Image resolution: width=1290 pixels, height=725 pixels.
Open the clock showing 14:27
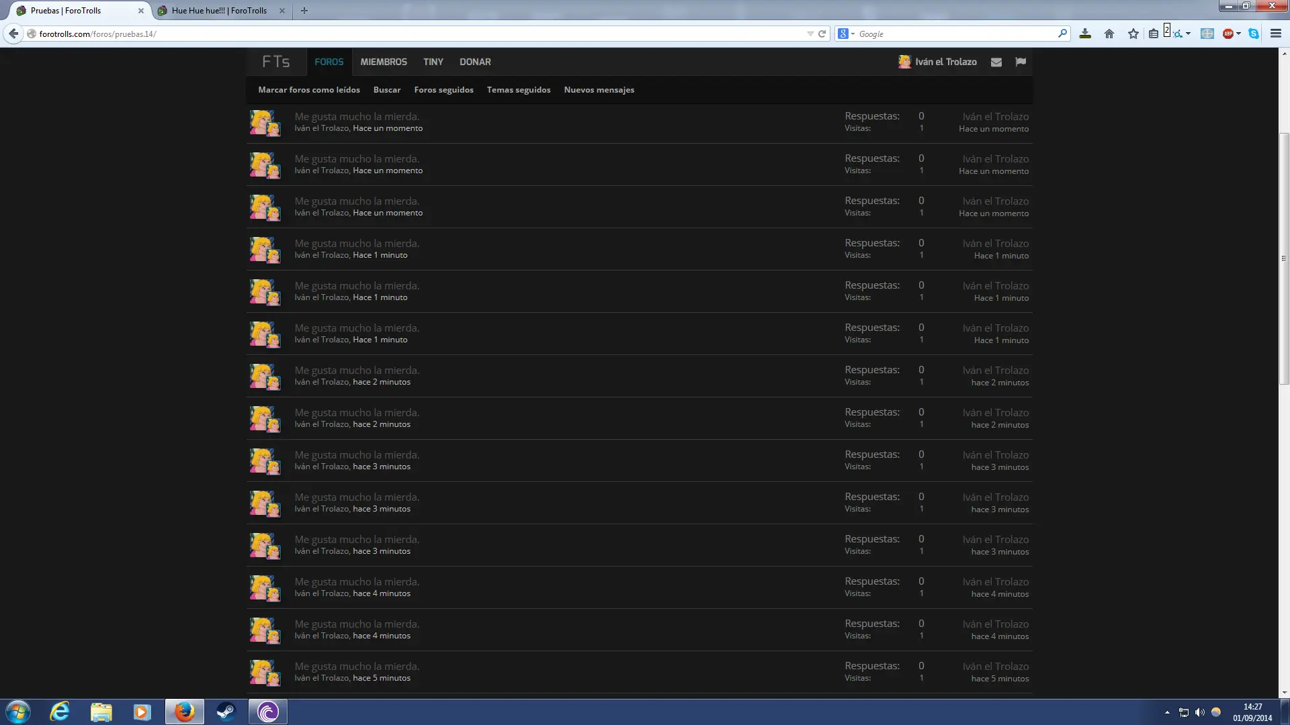click(1252, 712)
